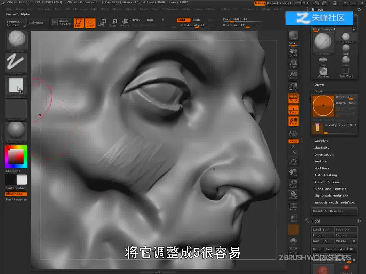366x274 pixels.
Task: Select the Blob brush
Action: (x=346, y=49)
